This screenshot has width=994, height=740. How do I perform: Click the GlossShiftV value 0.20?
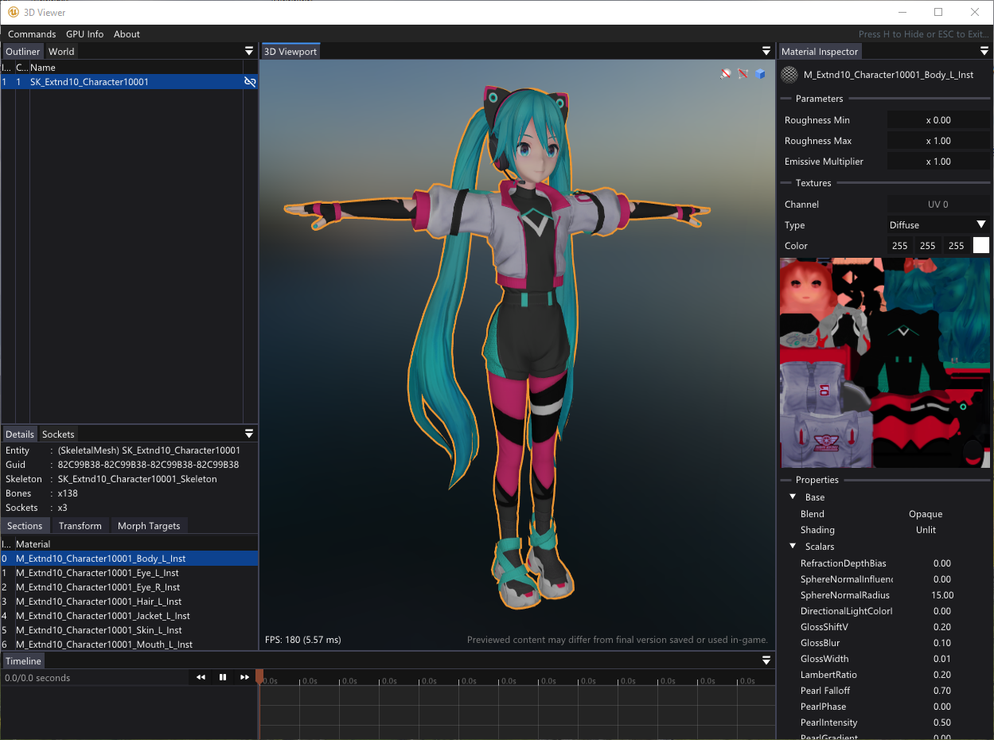[x=942, y=627]
